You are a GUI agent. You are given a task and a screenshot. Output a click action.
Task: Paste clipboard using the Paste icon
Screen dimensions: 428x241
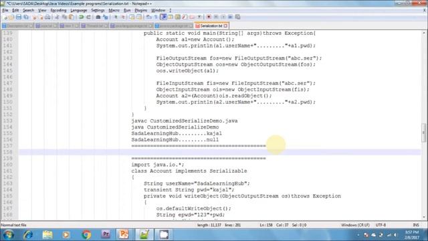(72, 17)
